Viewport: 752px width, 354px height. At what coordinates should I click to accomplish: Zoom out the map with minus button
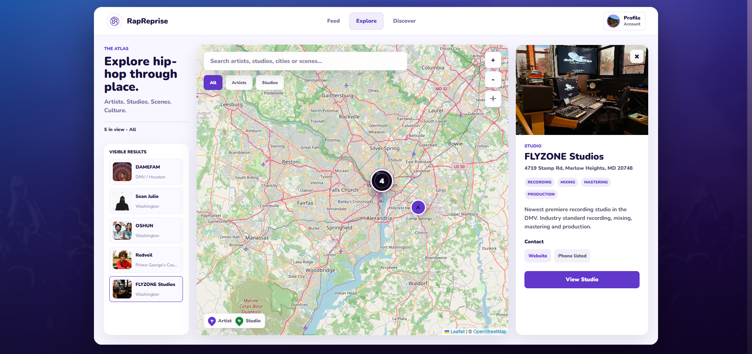(493, 79)
